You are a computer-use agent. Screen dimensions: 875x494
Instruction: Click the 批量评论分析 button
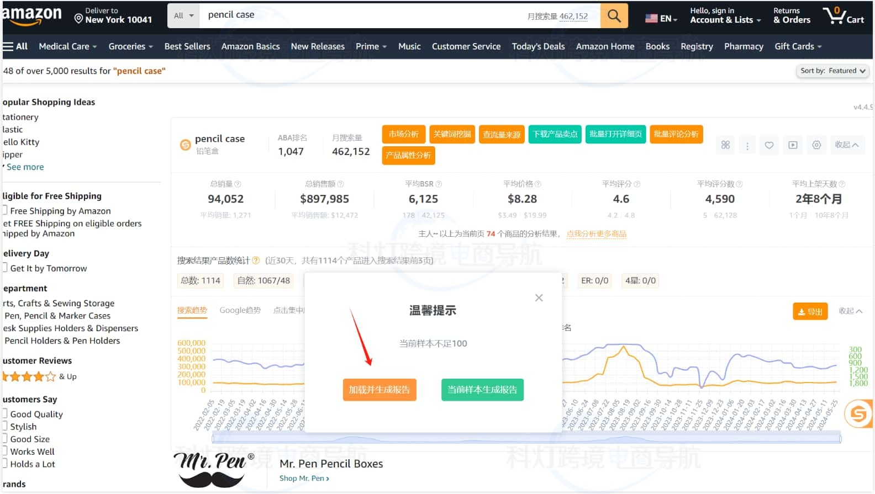[x=676, y=134]
